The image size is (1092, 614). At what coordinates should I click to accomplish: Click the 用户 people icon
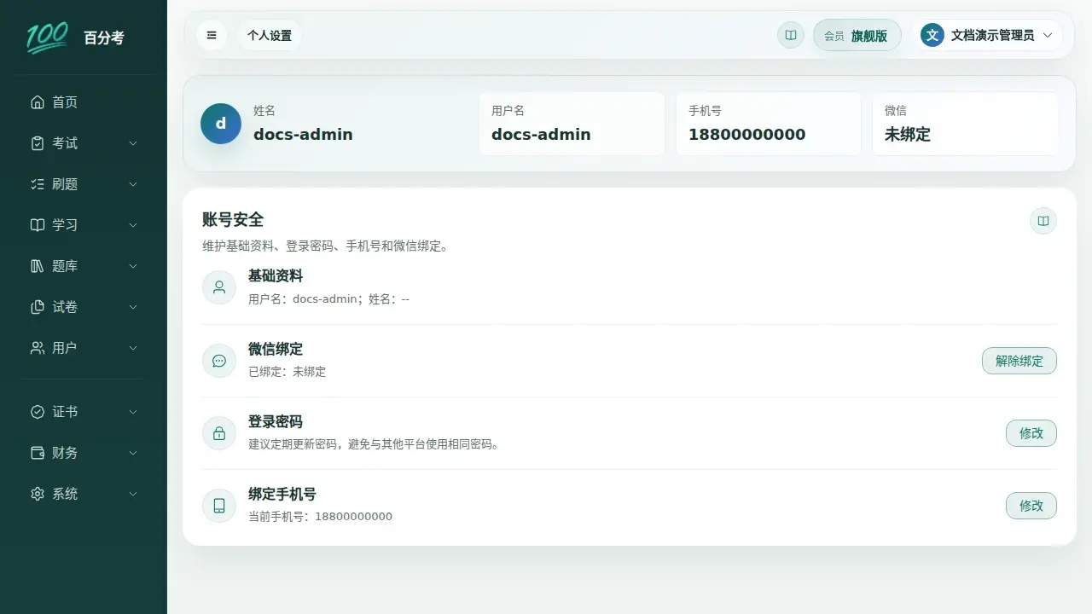point(38,348)
